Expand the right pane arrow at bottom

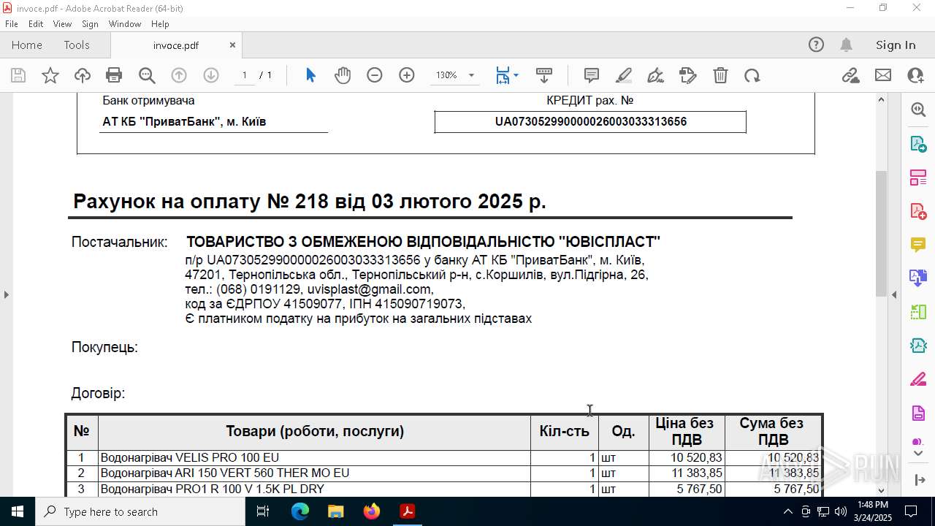pyautogui.click(x=918, y=480)
